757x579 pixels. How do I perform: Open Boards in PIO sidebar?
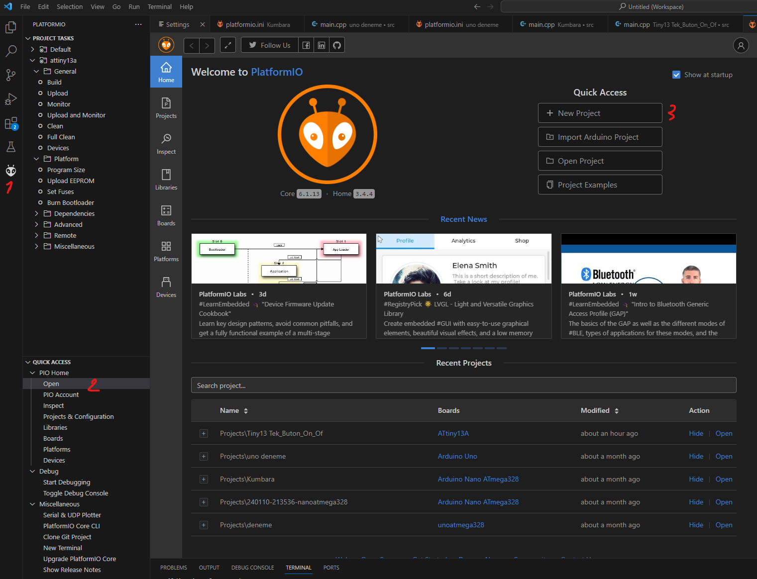(166, 215)
